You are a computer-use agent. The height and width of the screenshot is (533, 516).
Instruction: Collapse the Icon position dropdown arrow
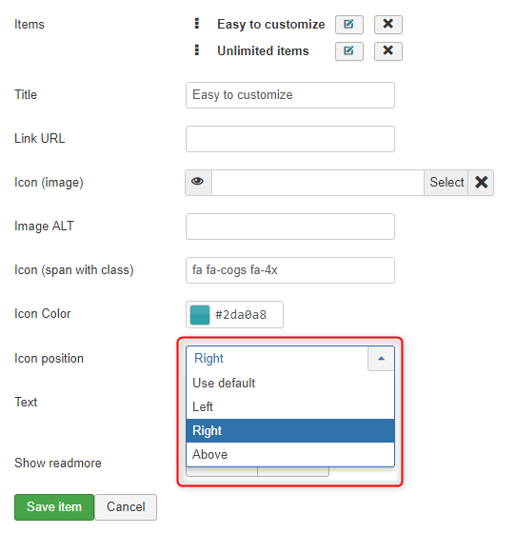coord(381,358)
